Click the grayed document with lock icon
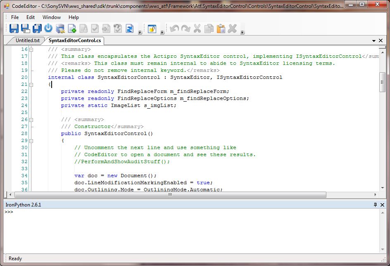This screenshot has width=390, height=266. (x=83, y=28)
